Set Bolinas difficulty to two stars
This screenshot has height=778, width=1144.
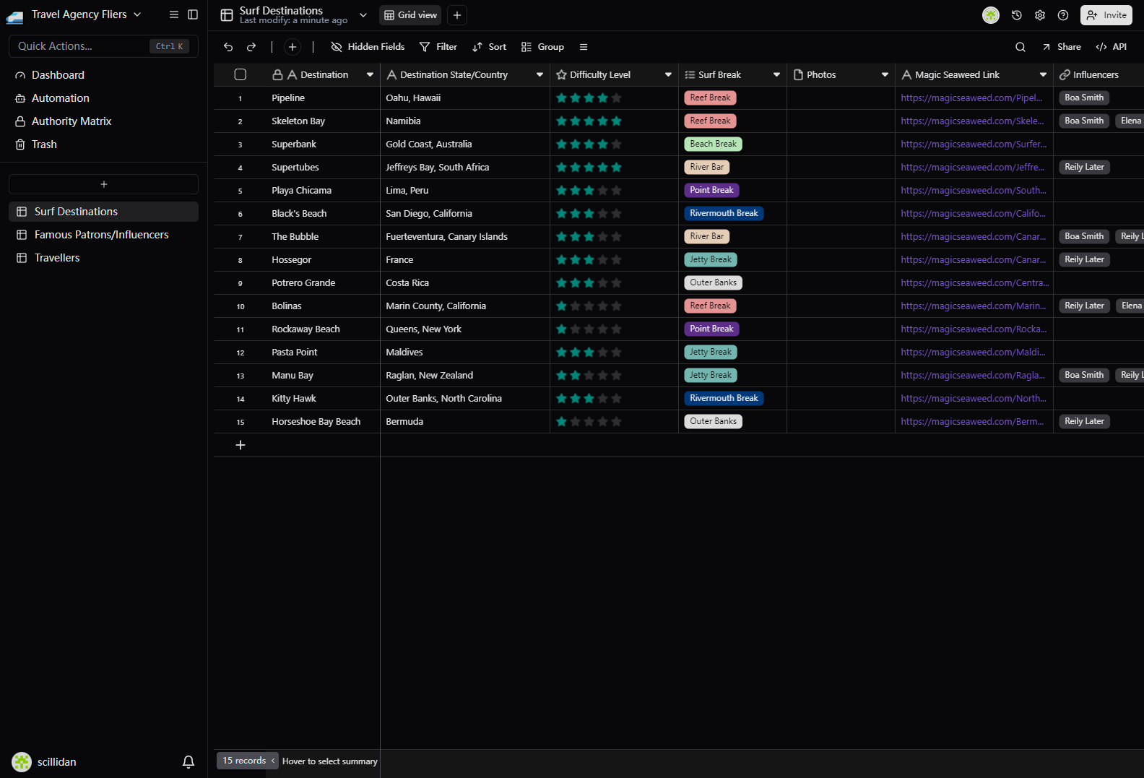(x=575, y=306)
